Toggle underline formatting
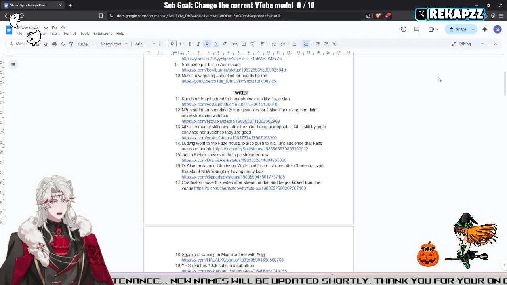This screenshot has width=507, height=285. pos(207,44)
